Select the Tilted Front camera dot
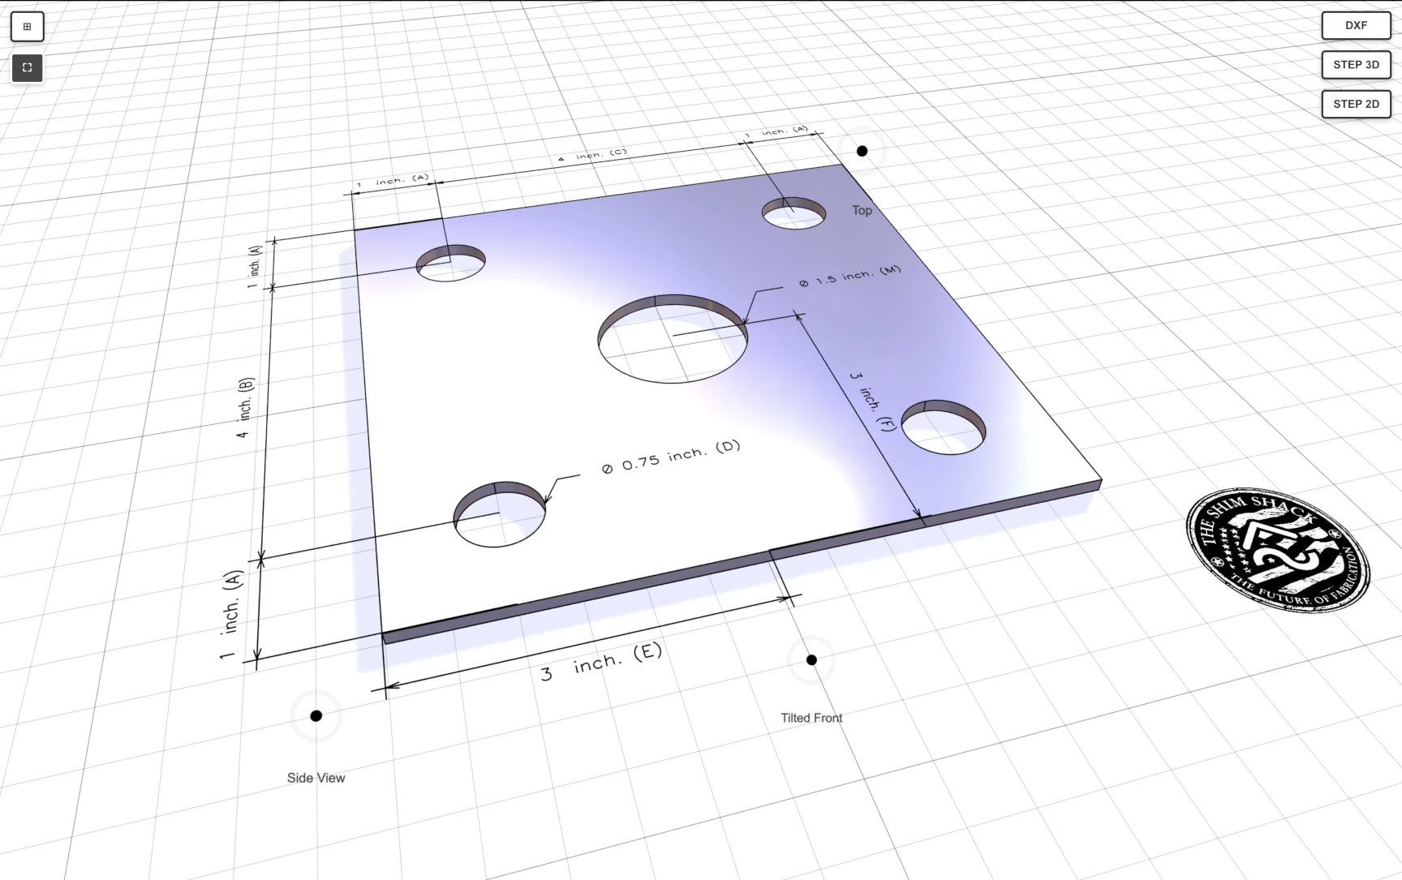This screenshot has height=880, width=1402. coord(811,660)
